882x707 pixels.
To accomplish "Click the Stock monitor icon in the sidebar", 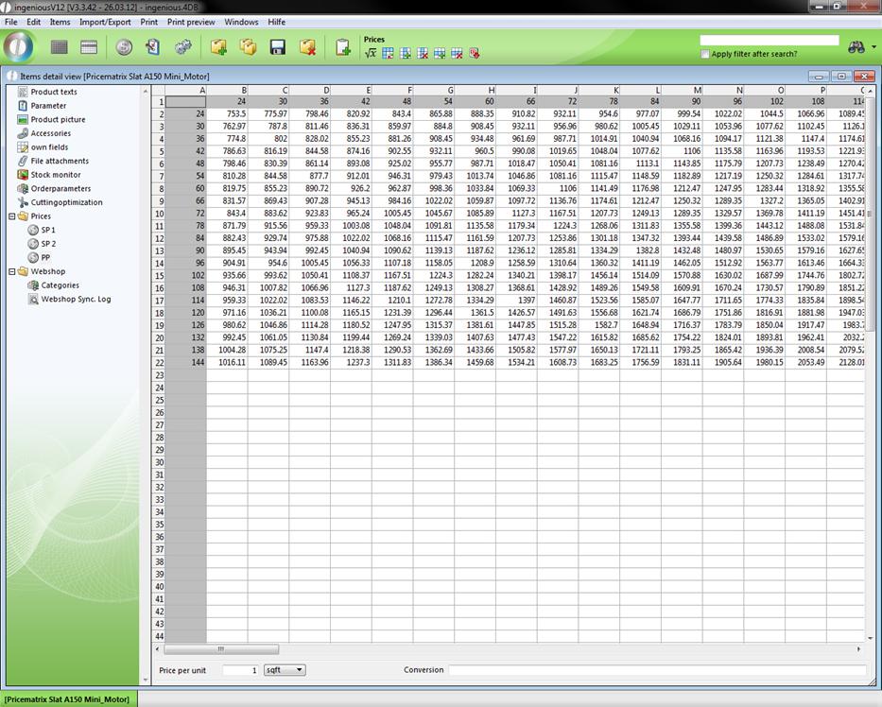I will coord(23,175).
